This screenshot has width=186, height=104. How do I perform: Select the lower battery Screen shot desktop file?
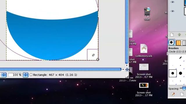pos(144,86)
